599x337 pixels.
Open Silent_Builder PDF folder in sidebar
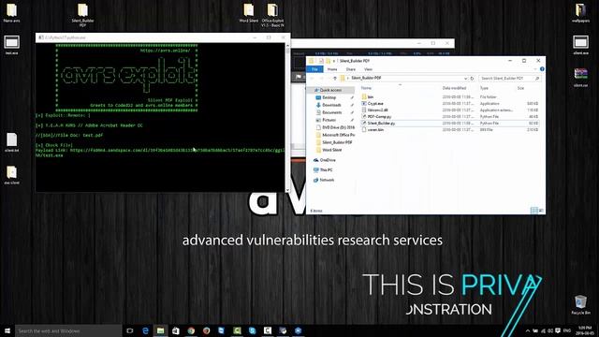337,142
